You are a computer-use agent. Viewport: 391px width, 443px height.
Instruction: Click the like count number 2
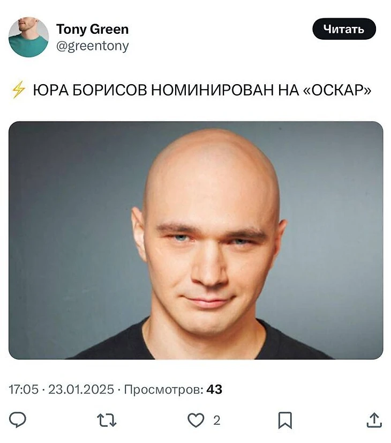point(217,420)
